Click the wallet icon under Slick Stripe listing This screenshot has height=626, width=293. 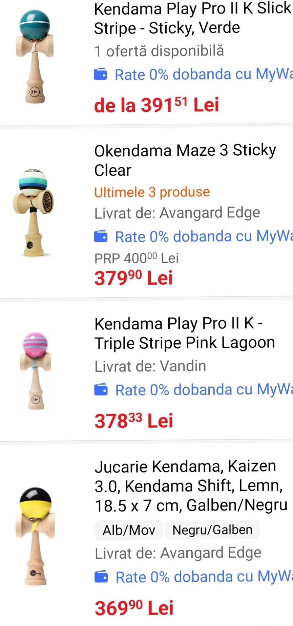coord(101,74)
